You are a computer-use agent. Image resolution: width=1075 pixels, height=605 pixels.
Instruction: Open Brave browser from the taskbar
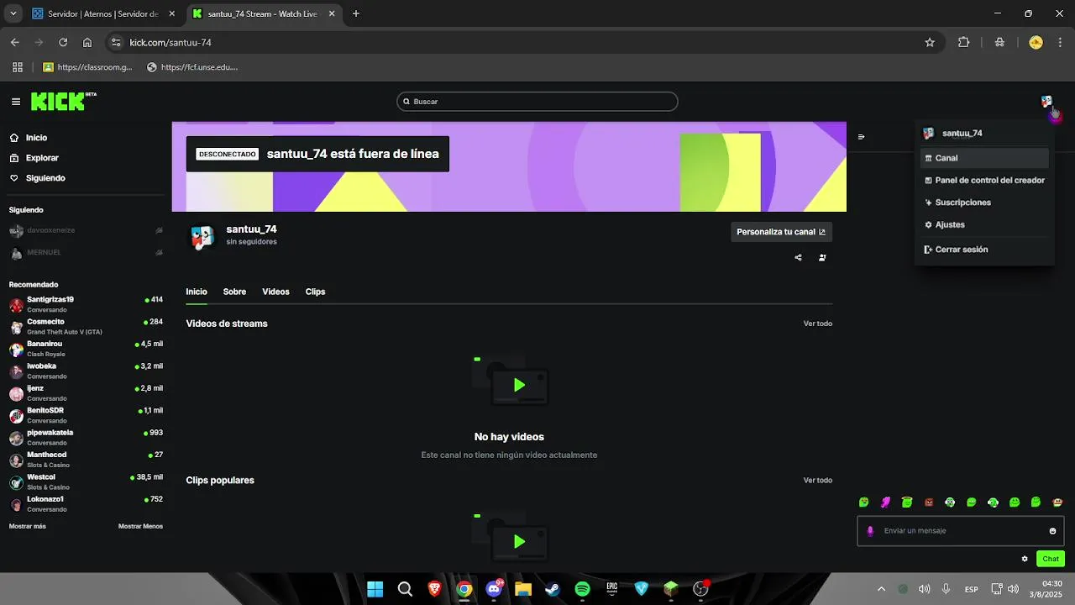[x=434, y=589]
